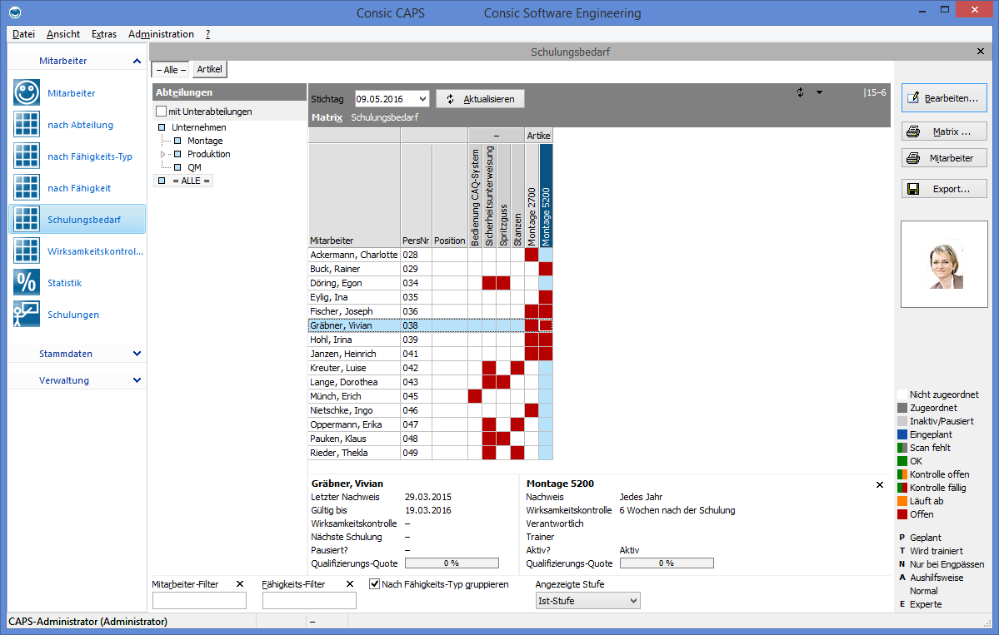Open the Extras menu
This screenshot has width=999, height=635.
click(x=104, y=34)
